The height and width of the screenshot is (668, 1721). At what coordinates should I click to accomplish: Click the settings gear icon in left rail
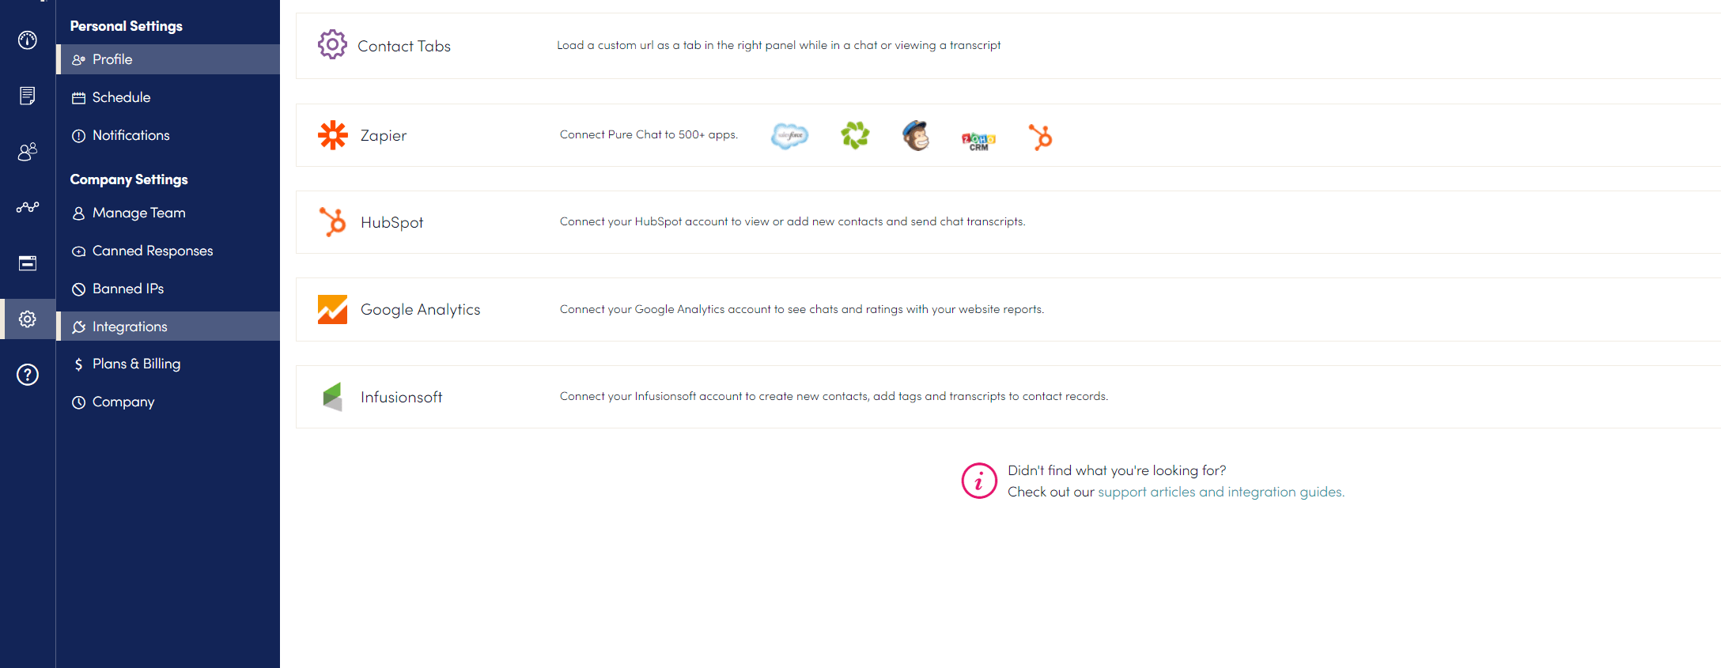point(28,319)
